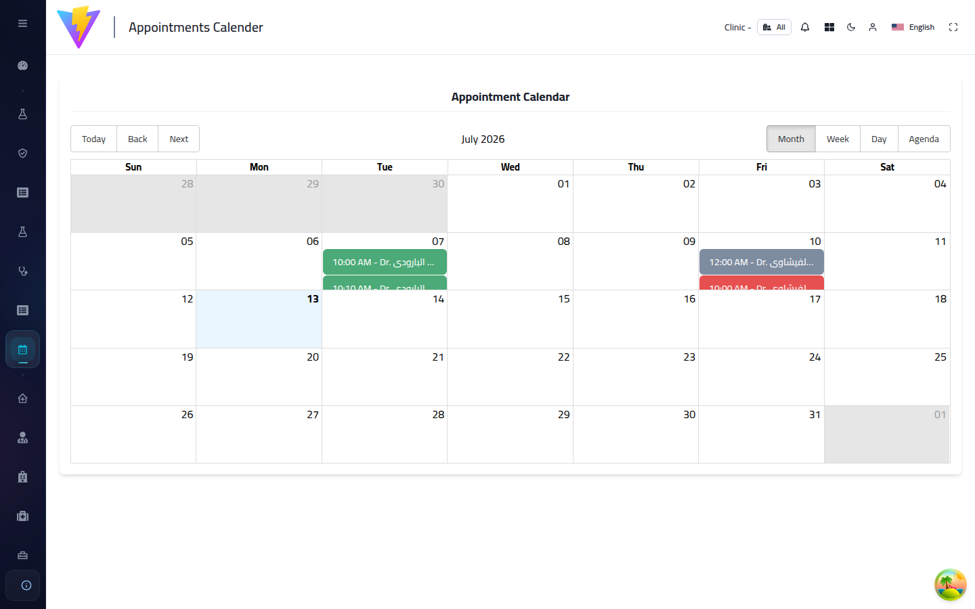The height and width of the screenshot is (609, 975).
Task: Open the shield checkmark sidebar icon
Action: (22, 154)
